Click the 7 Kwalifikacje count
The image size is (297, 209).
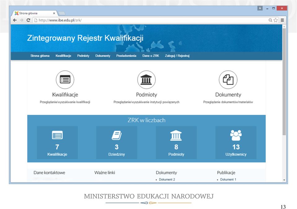(57, 147)
